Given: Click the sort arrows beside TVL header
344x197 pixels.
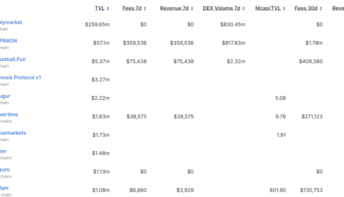Looking at the screenshot, I should 108,9.
